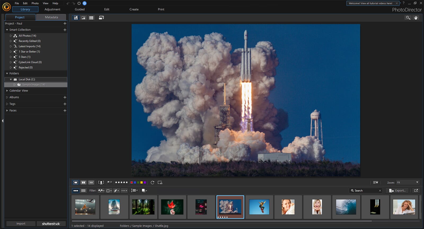This screenshot has height=229, width=424.
Task: Flag photo as pick
Action: point(108,182)
